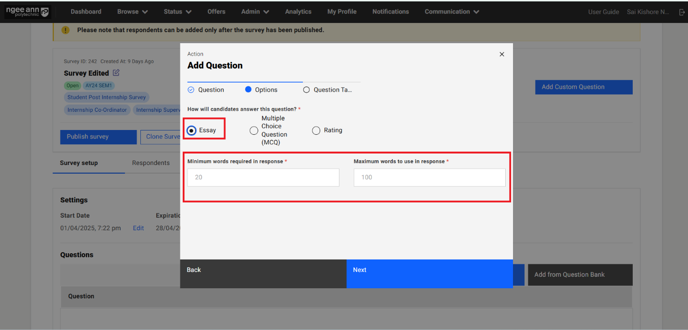Expand the Admin dropdown

click(x=254, y=12)
